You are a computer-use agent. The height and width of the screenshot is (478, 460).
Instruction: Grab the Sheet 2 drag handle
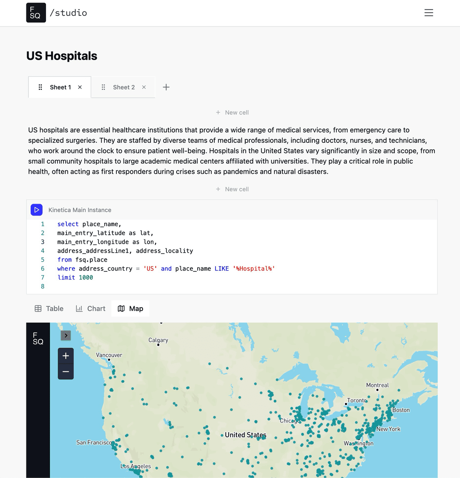pos(103,87)
